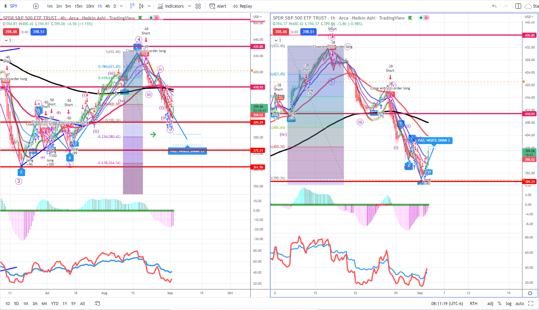Viewport: 539px width, 310px height.
Task: Open chart settings gear on time axis
Action: click(x=530, y=293)
